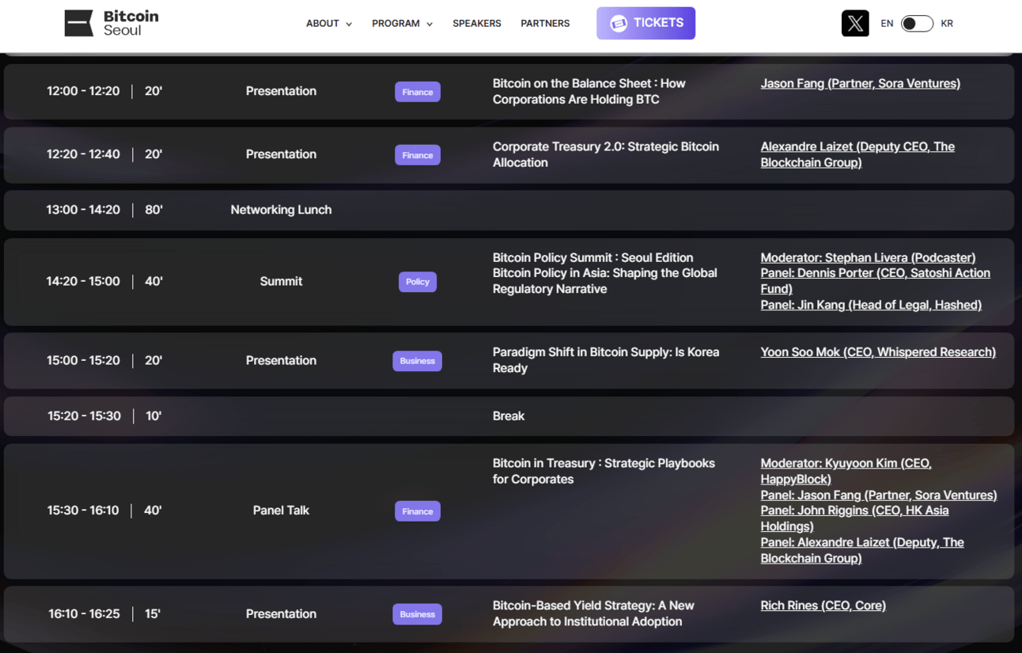Open the X social media icon
The image size is (1022, 653).
[855, 24]
